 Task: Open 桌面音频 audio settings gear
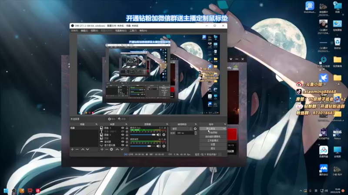tap(164, 146)
